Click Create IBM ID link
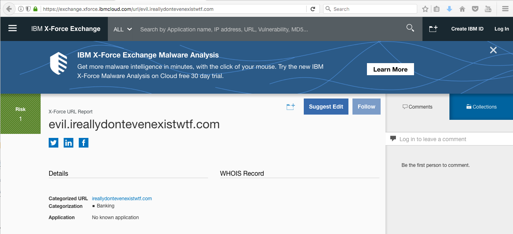 point(467,29)
